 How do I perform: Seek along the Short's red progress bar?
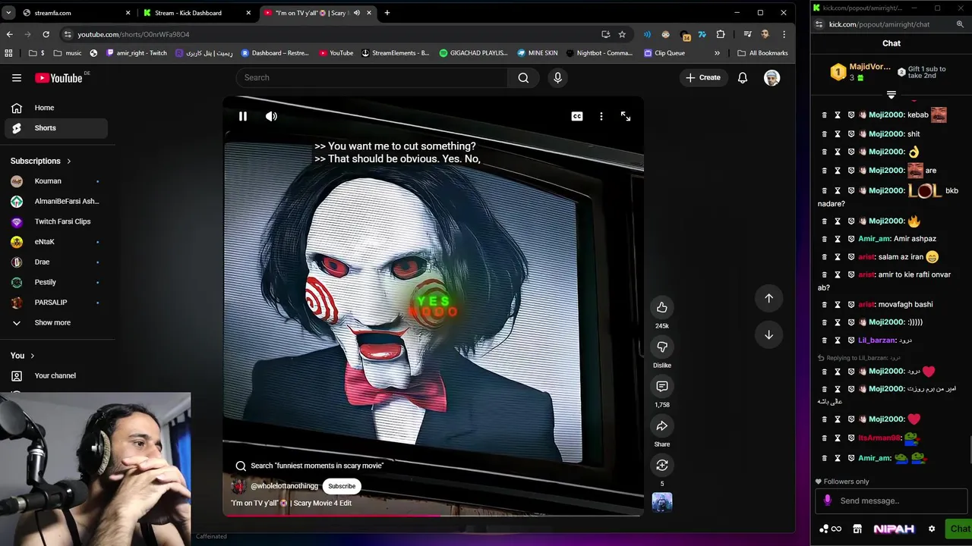click(433, 516)
